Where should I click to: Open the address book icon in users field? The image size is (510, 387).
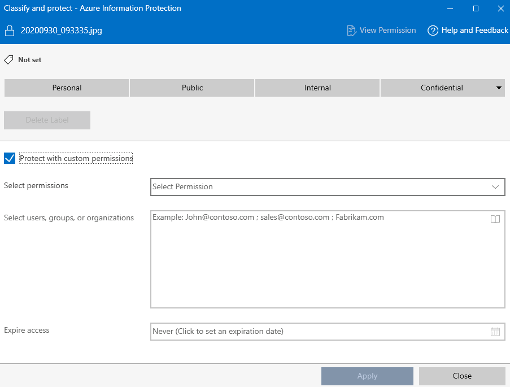[495, 219]
